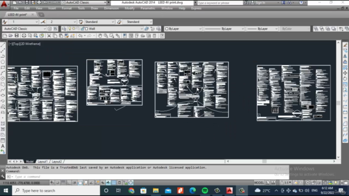Open Workspace Settings gear icon
Image resolution: width=349 pixels, height=196 pixels.
coord(50,29)
